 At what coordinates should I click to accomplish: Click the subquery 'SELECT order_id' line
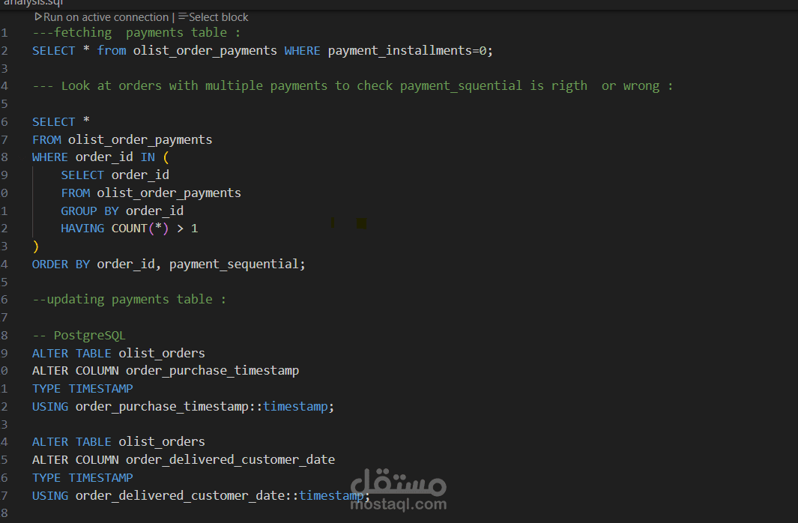click(115, 175)
